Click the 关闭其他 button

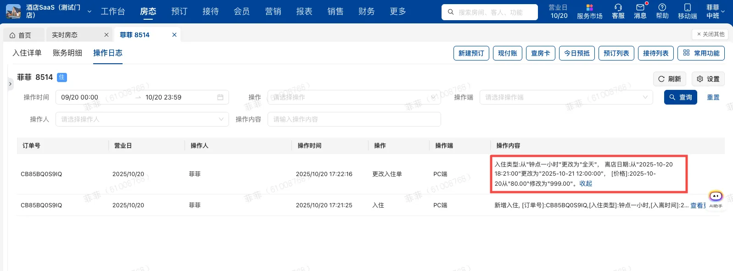710,34
